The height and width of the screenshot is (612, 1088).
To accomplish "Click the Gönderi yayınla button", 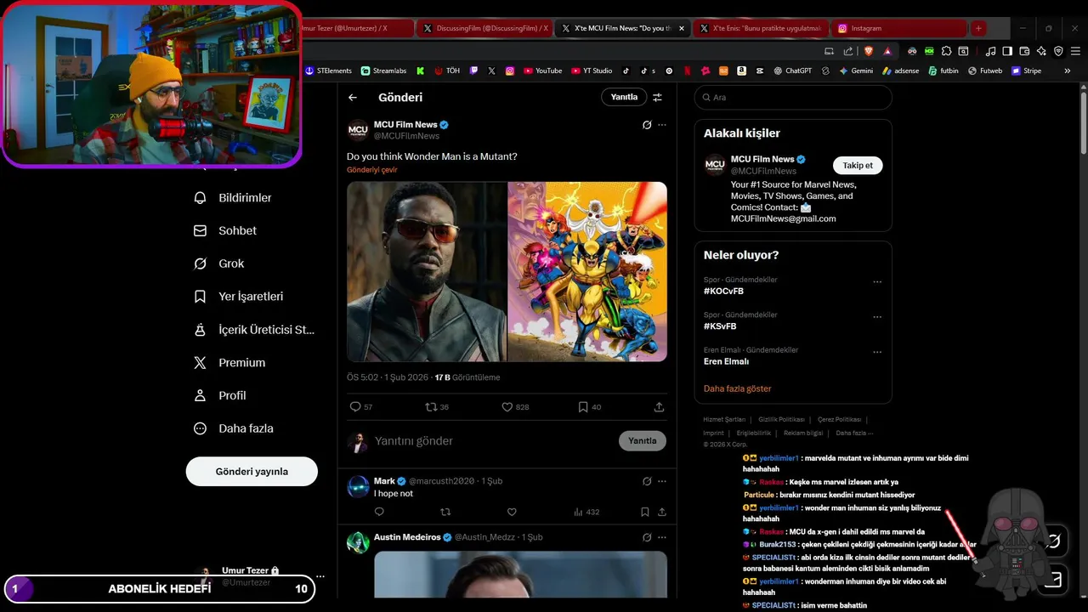I will [x=252, y=472].
